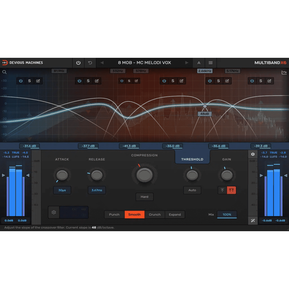
Task: Go to next preset with right arrow
Action: 187,63
